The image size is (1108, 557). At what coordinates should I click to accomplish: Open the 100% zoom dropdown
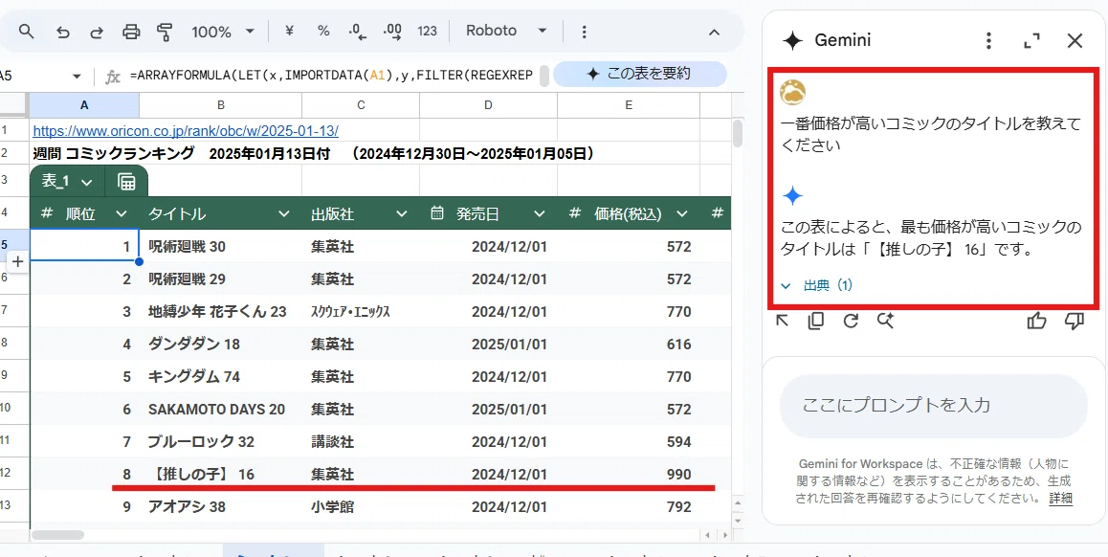pos(223,31)
